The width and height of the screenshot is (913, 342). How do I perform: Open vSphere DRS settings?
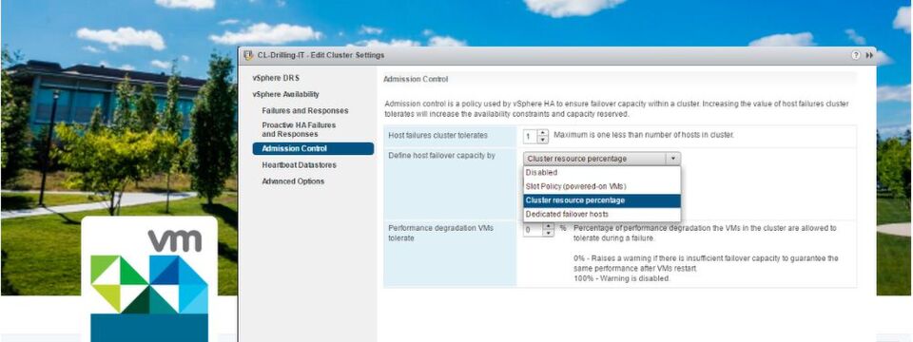[276, 78]
